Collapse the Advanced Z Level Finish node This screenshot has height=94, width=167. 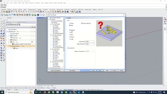coord(51,62)
